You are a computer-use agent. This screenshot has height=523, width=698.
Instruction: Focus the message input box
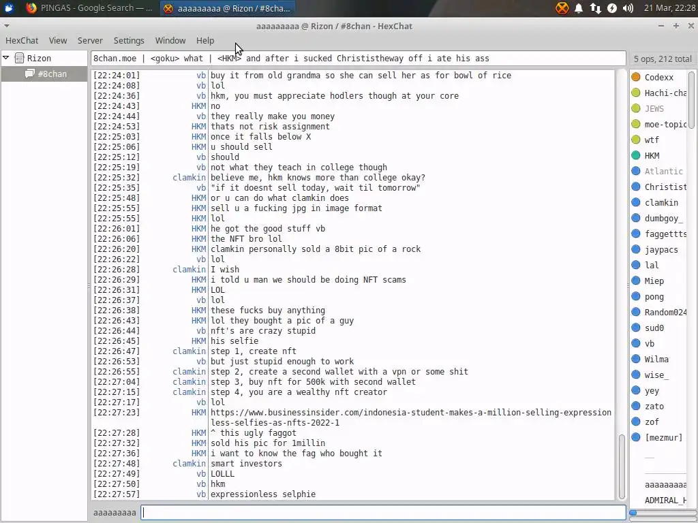pyautogui.click(x=383, y=512)
